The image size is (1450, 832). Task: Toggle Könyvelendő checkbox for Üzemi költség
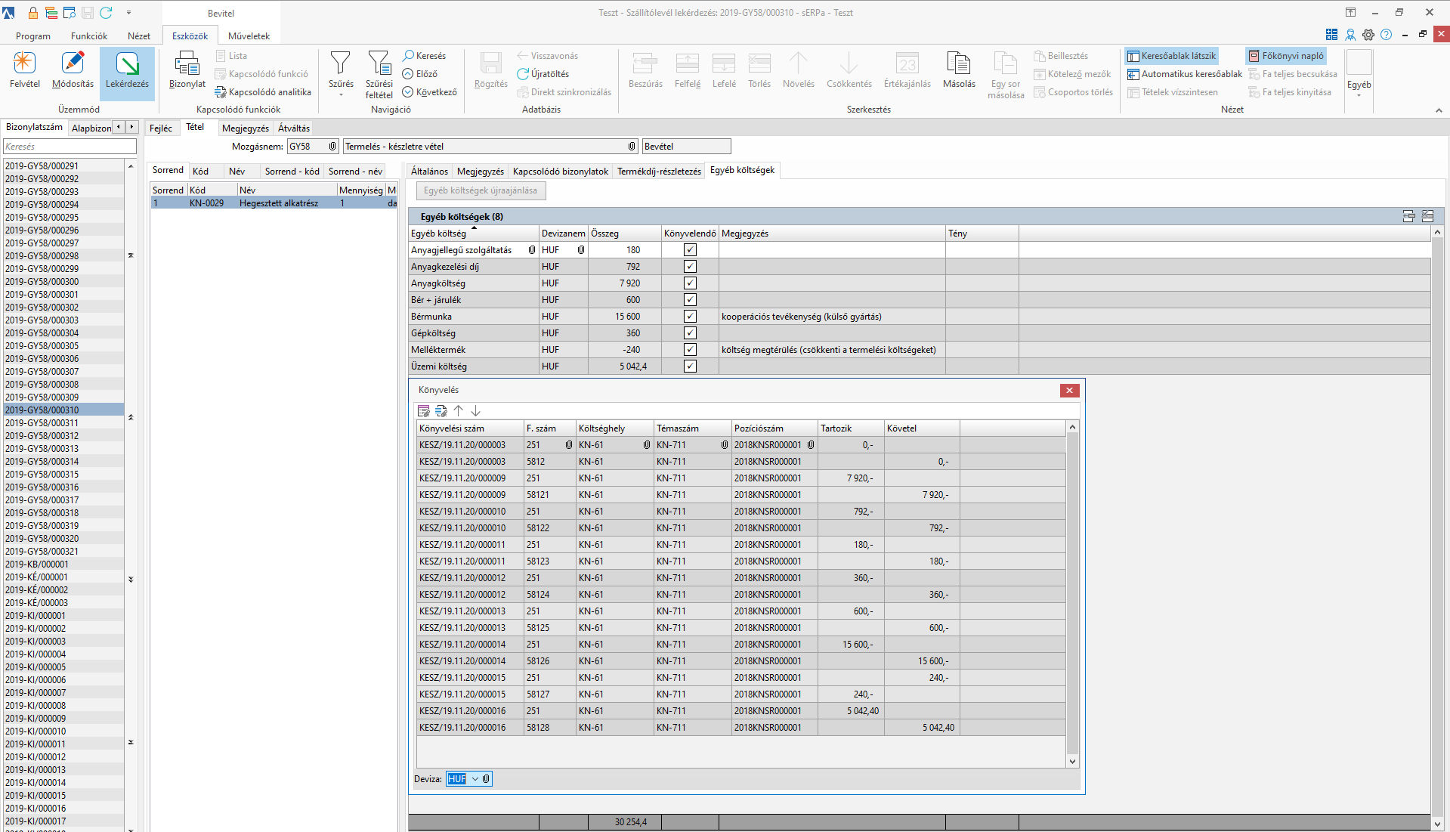click(x=690, y=367)
